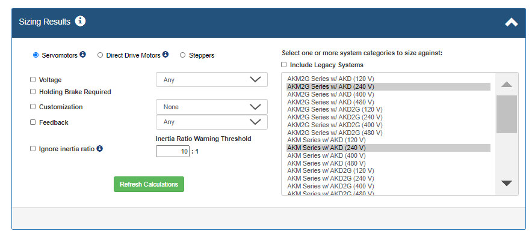Open the Feedback dropdown set to Any

click(x=212, y=122)
